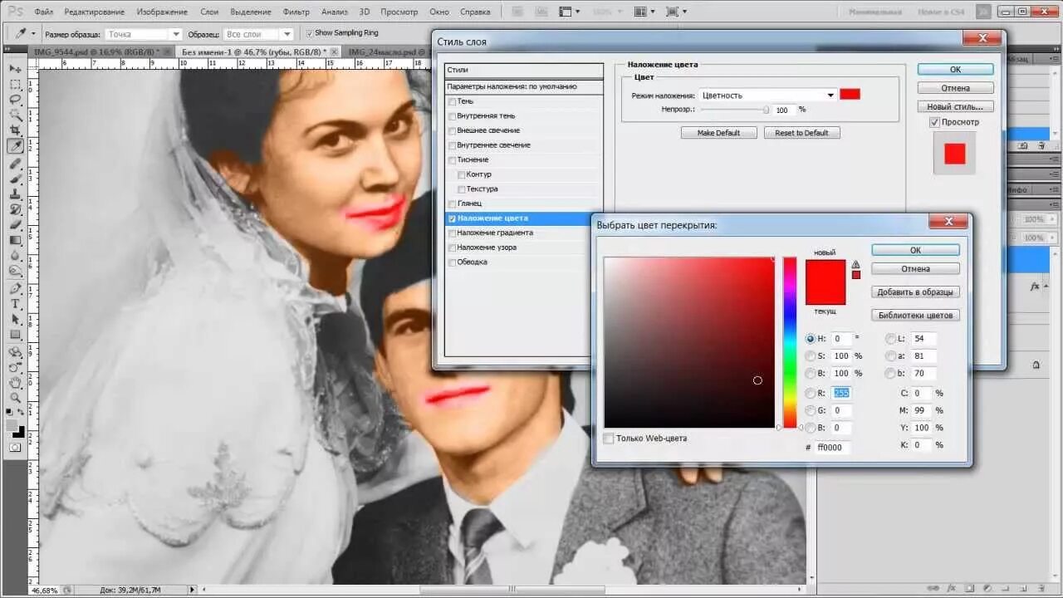Select the Crop tool
Viewport: 1063px width, 598px height.
click(x=15, y=130)
